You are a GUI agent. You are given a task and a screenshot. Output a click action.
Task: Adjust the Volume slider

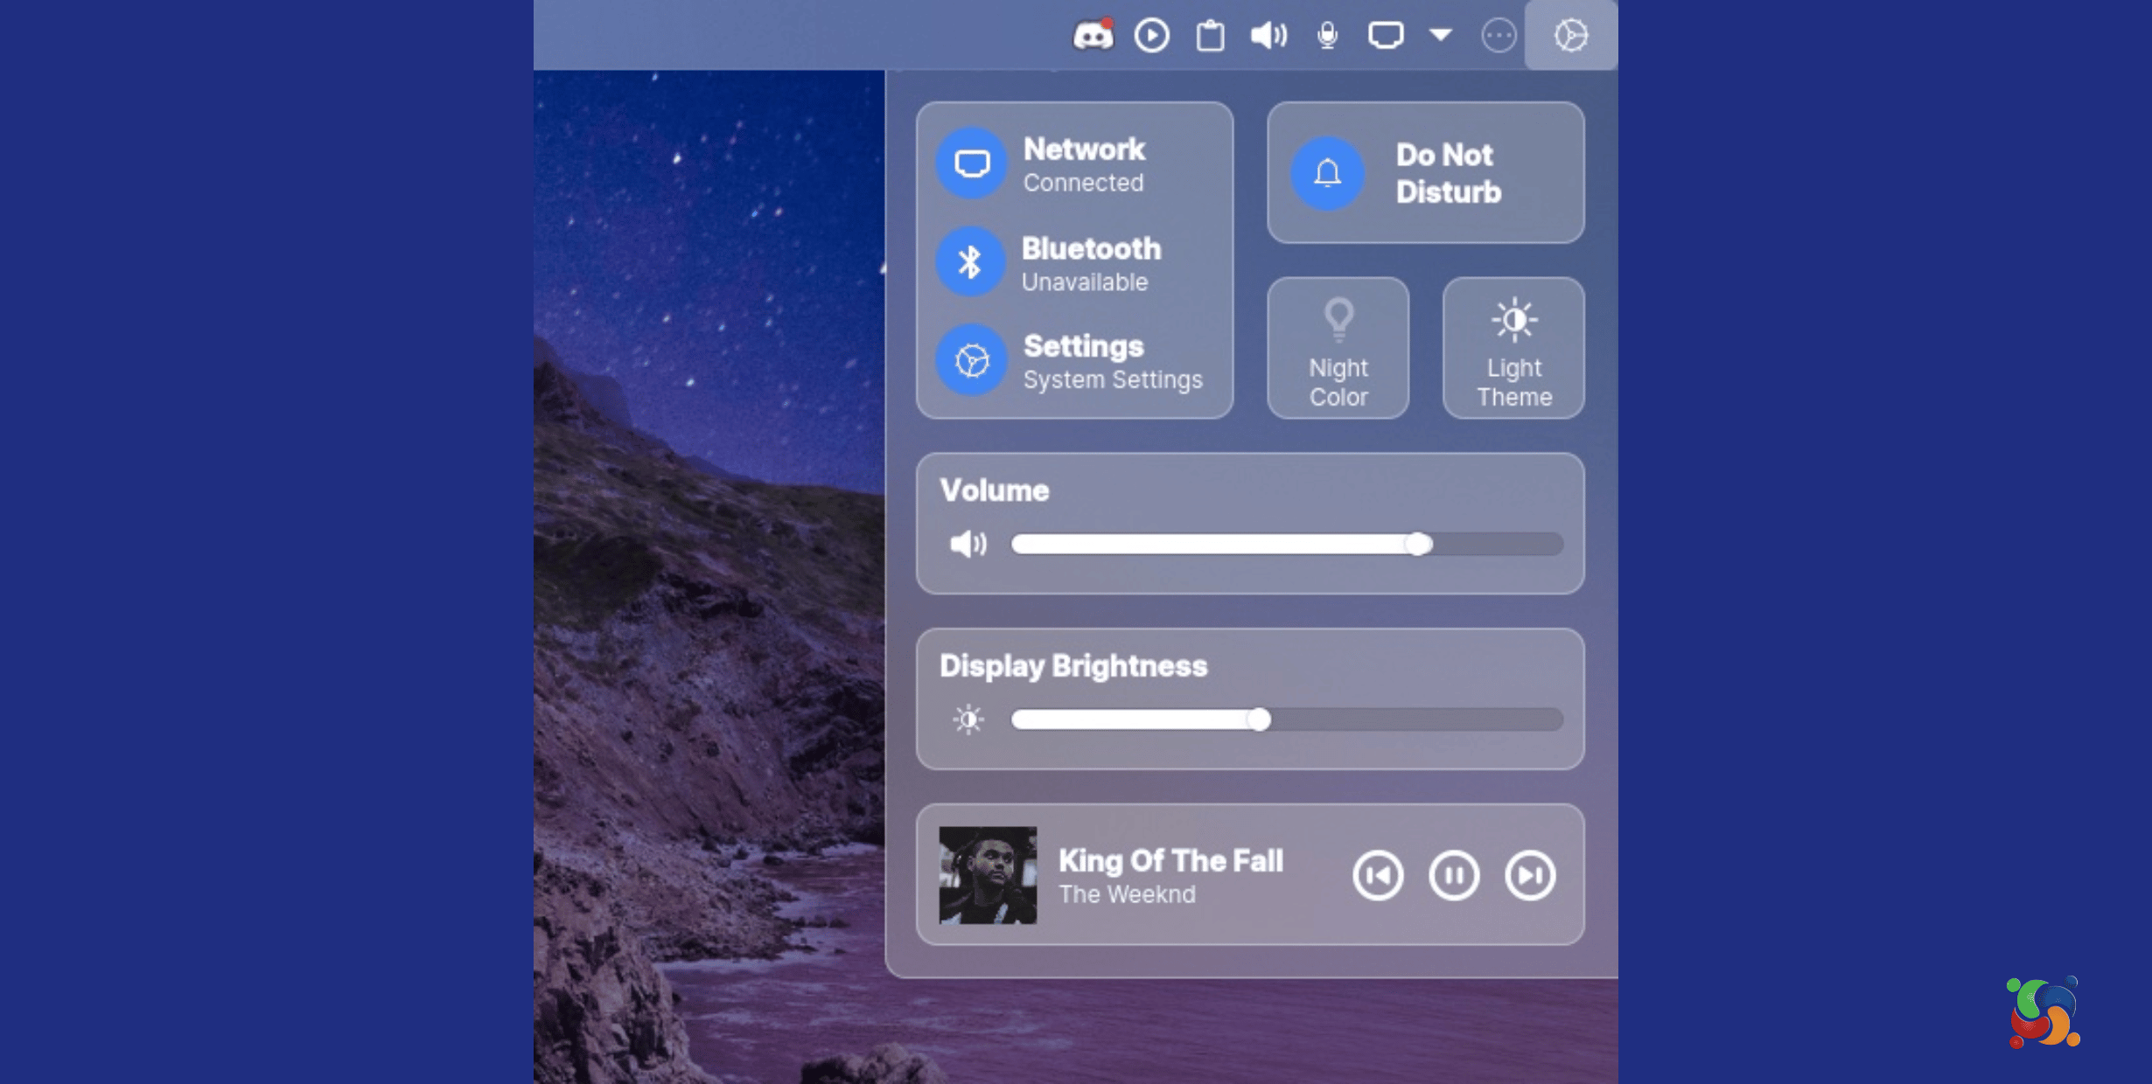point(1287,544)
